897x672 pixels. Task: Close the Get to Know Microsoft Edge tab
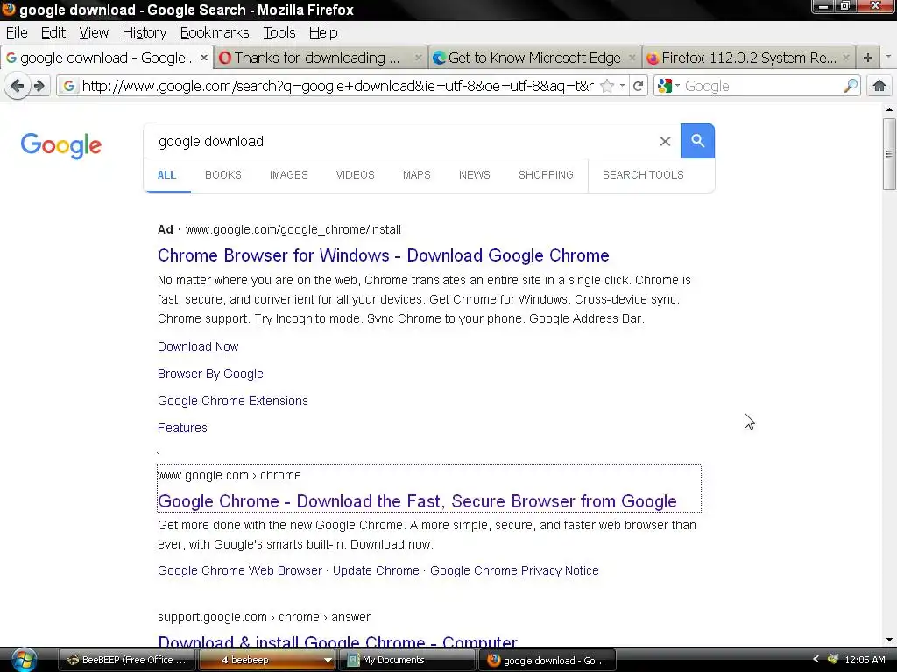pos(632,58)
